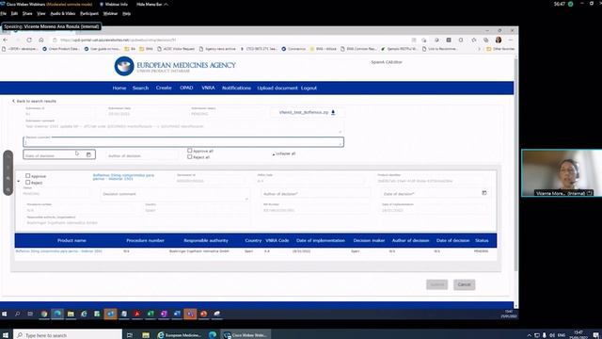Click the Type here to search box
The width and height of the screenshot is (602, 339).
point(68,335)
